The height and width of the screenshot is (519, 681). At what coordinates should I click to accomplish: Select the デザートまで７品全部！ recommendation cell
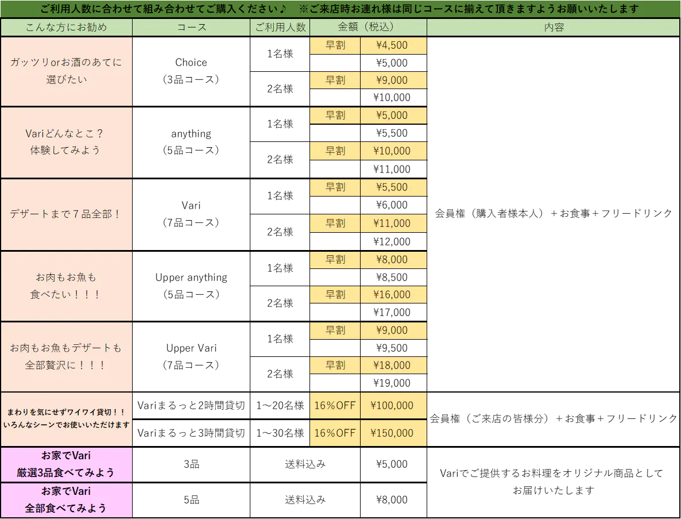pyautogui.click(x=66, y=214)
